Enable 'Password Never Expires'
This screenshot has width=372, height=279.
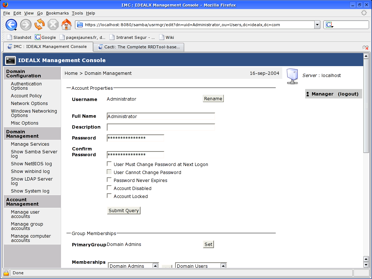click(109, 180)
